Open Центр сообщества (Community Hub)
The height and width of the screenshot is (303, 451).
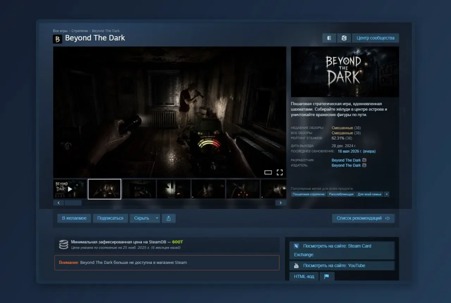coord(375,38)
